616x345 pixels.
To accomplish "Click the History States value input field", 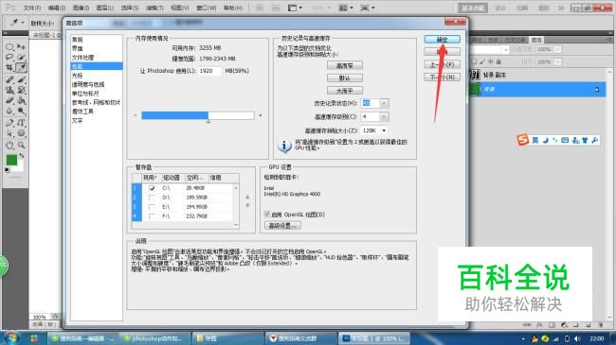I will (x=370, y=104).
